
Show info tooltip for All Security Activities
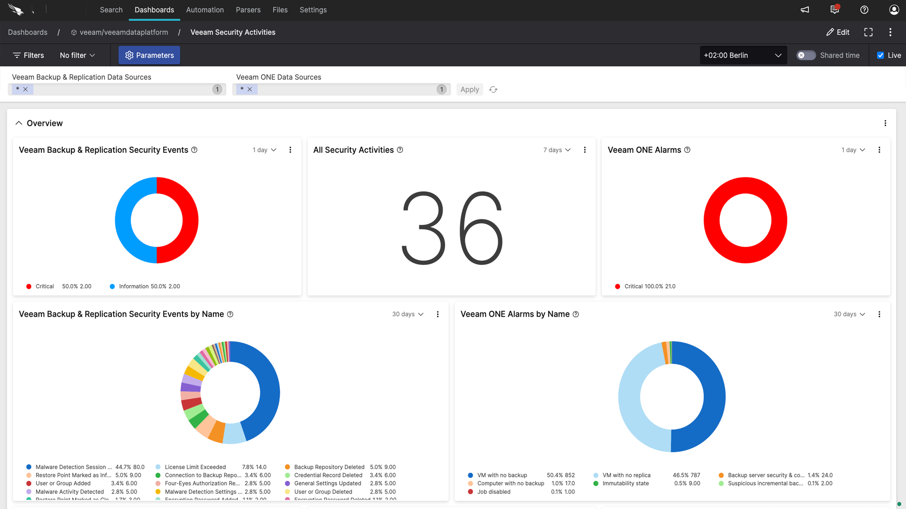tap(400, 150)
